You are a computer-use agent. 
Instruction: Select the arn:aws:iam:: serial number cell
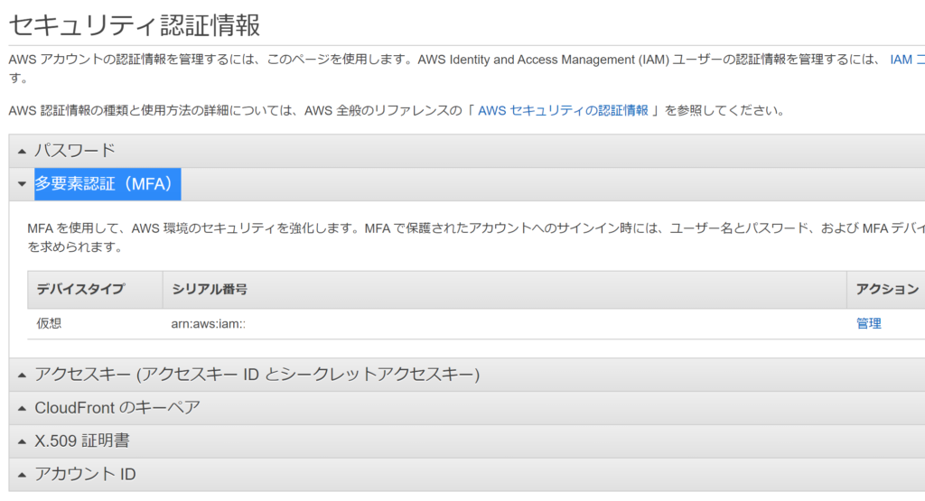pyautogui.click(x=209, y=323)
